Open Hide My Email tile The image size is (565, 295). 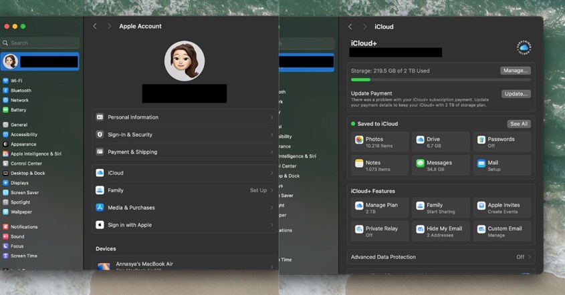pos(441,232)
